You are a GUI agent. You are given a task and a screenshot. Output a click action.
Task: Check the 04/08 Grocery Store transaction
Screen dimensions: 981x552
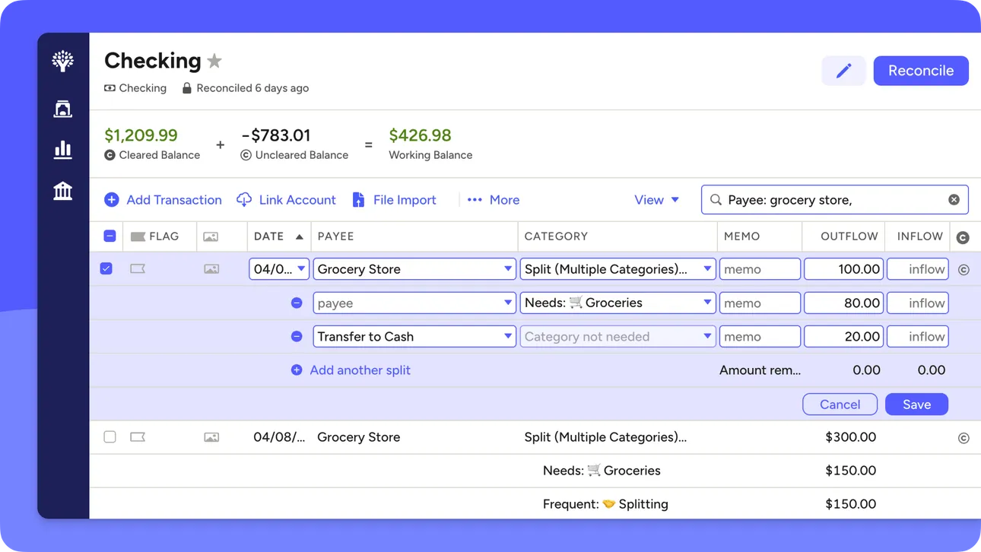(110, 437)
